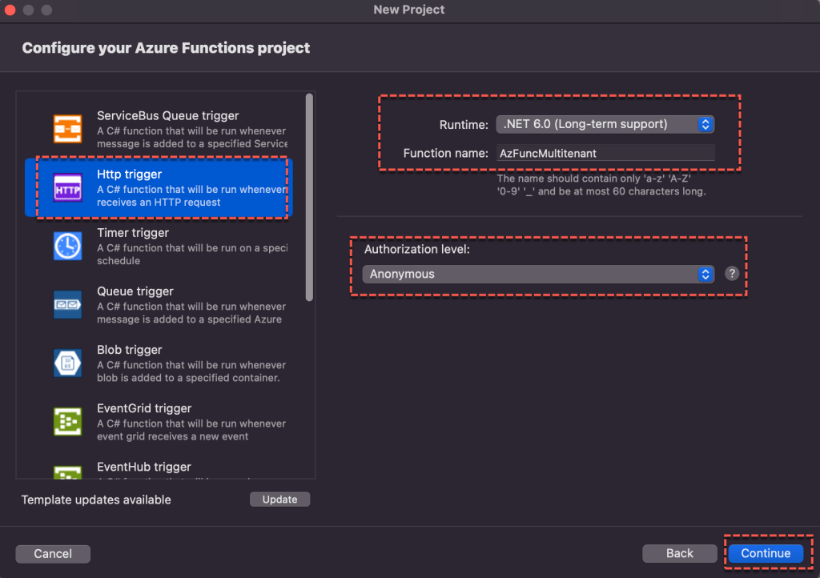Select EventGrid trigger template title
The image size is (820, 578).
point(144,408)
